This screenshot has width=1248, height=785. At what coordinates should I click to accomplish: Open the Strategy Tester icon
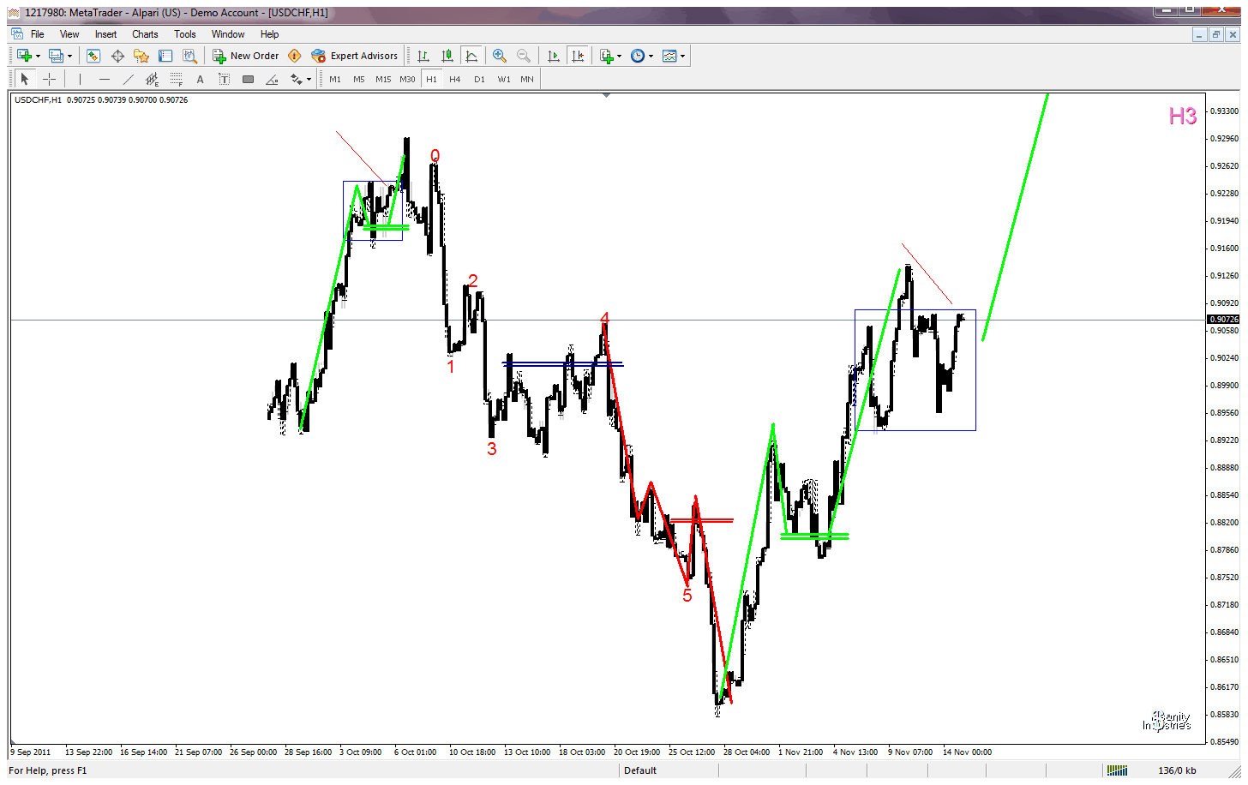pos(189,56)
